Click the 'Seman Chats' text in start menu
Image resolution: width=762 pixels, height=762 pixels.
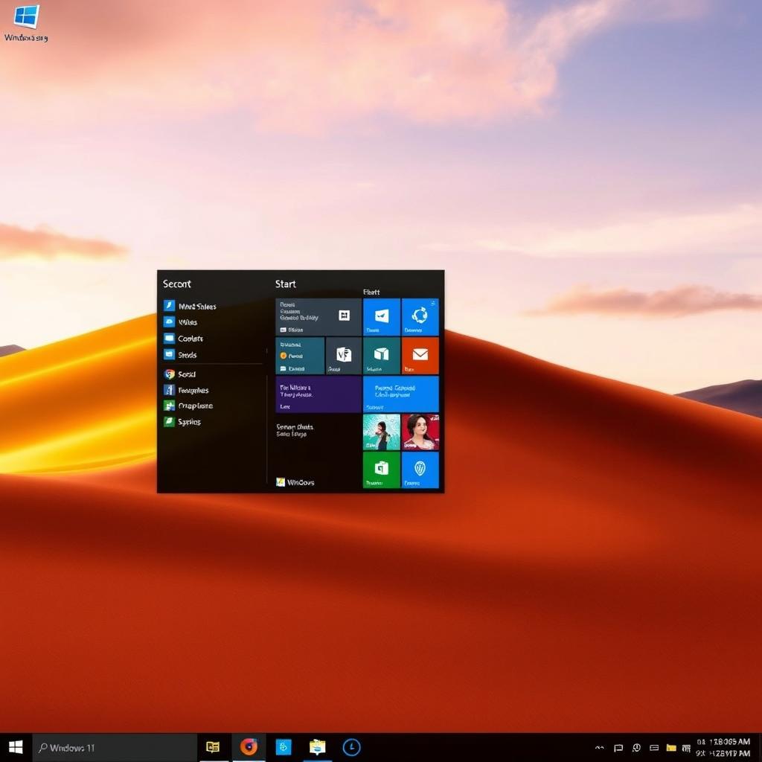295,426
